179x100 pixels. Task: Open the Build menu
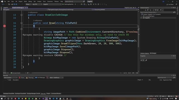(25, 1)
